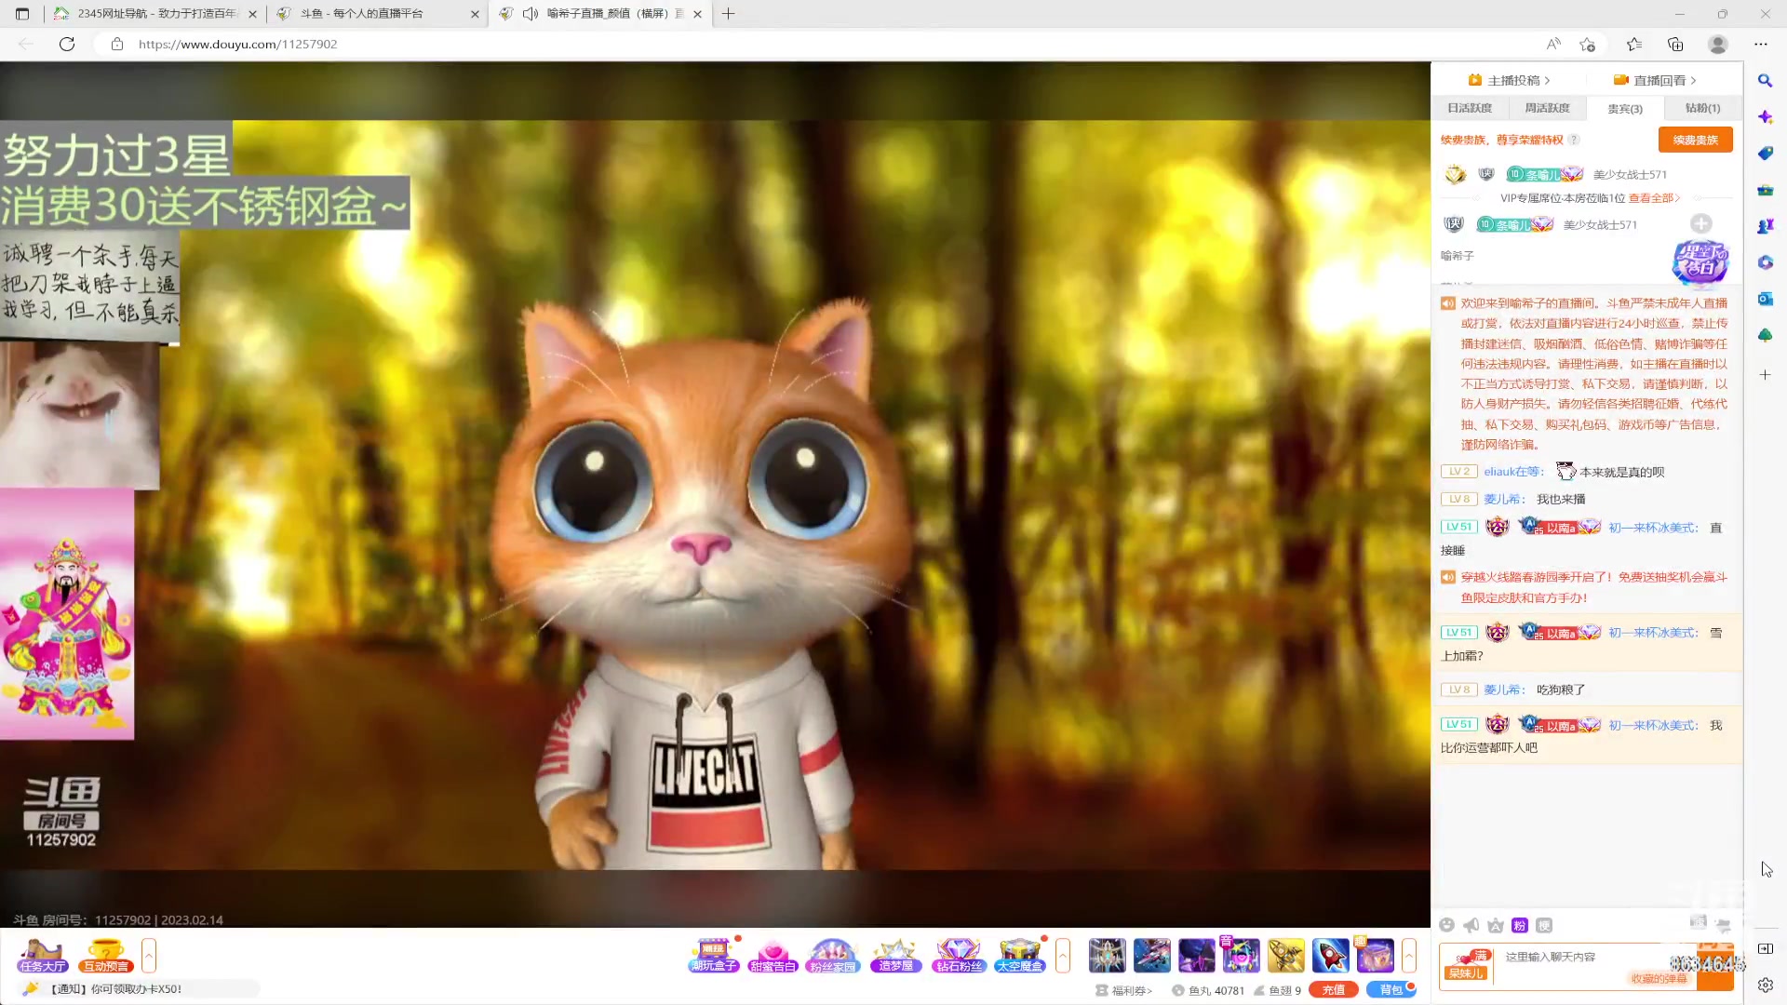Click the megaphone broadcast icon in chat

(x=1471, y=925)
